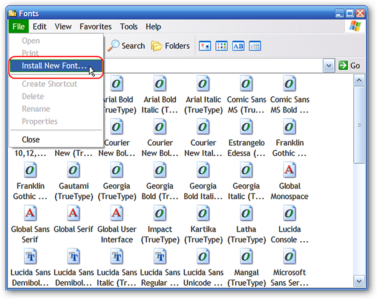Open the Tools menu
The image size is (377, 299).
point(129,26)
